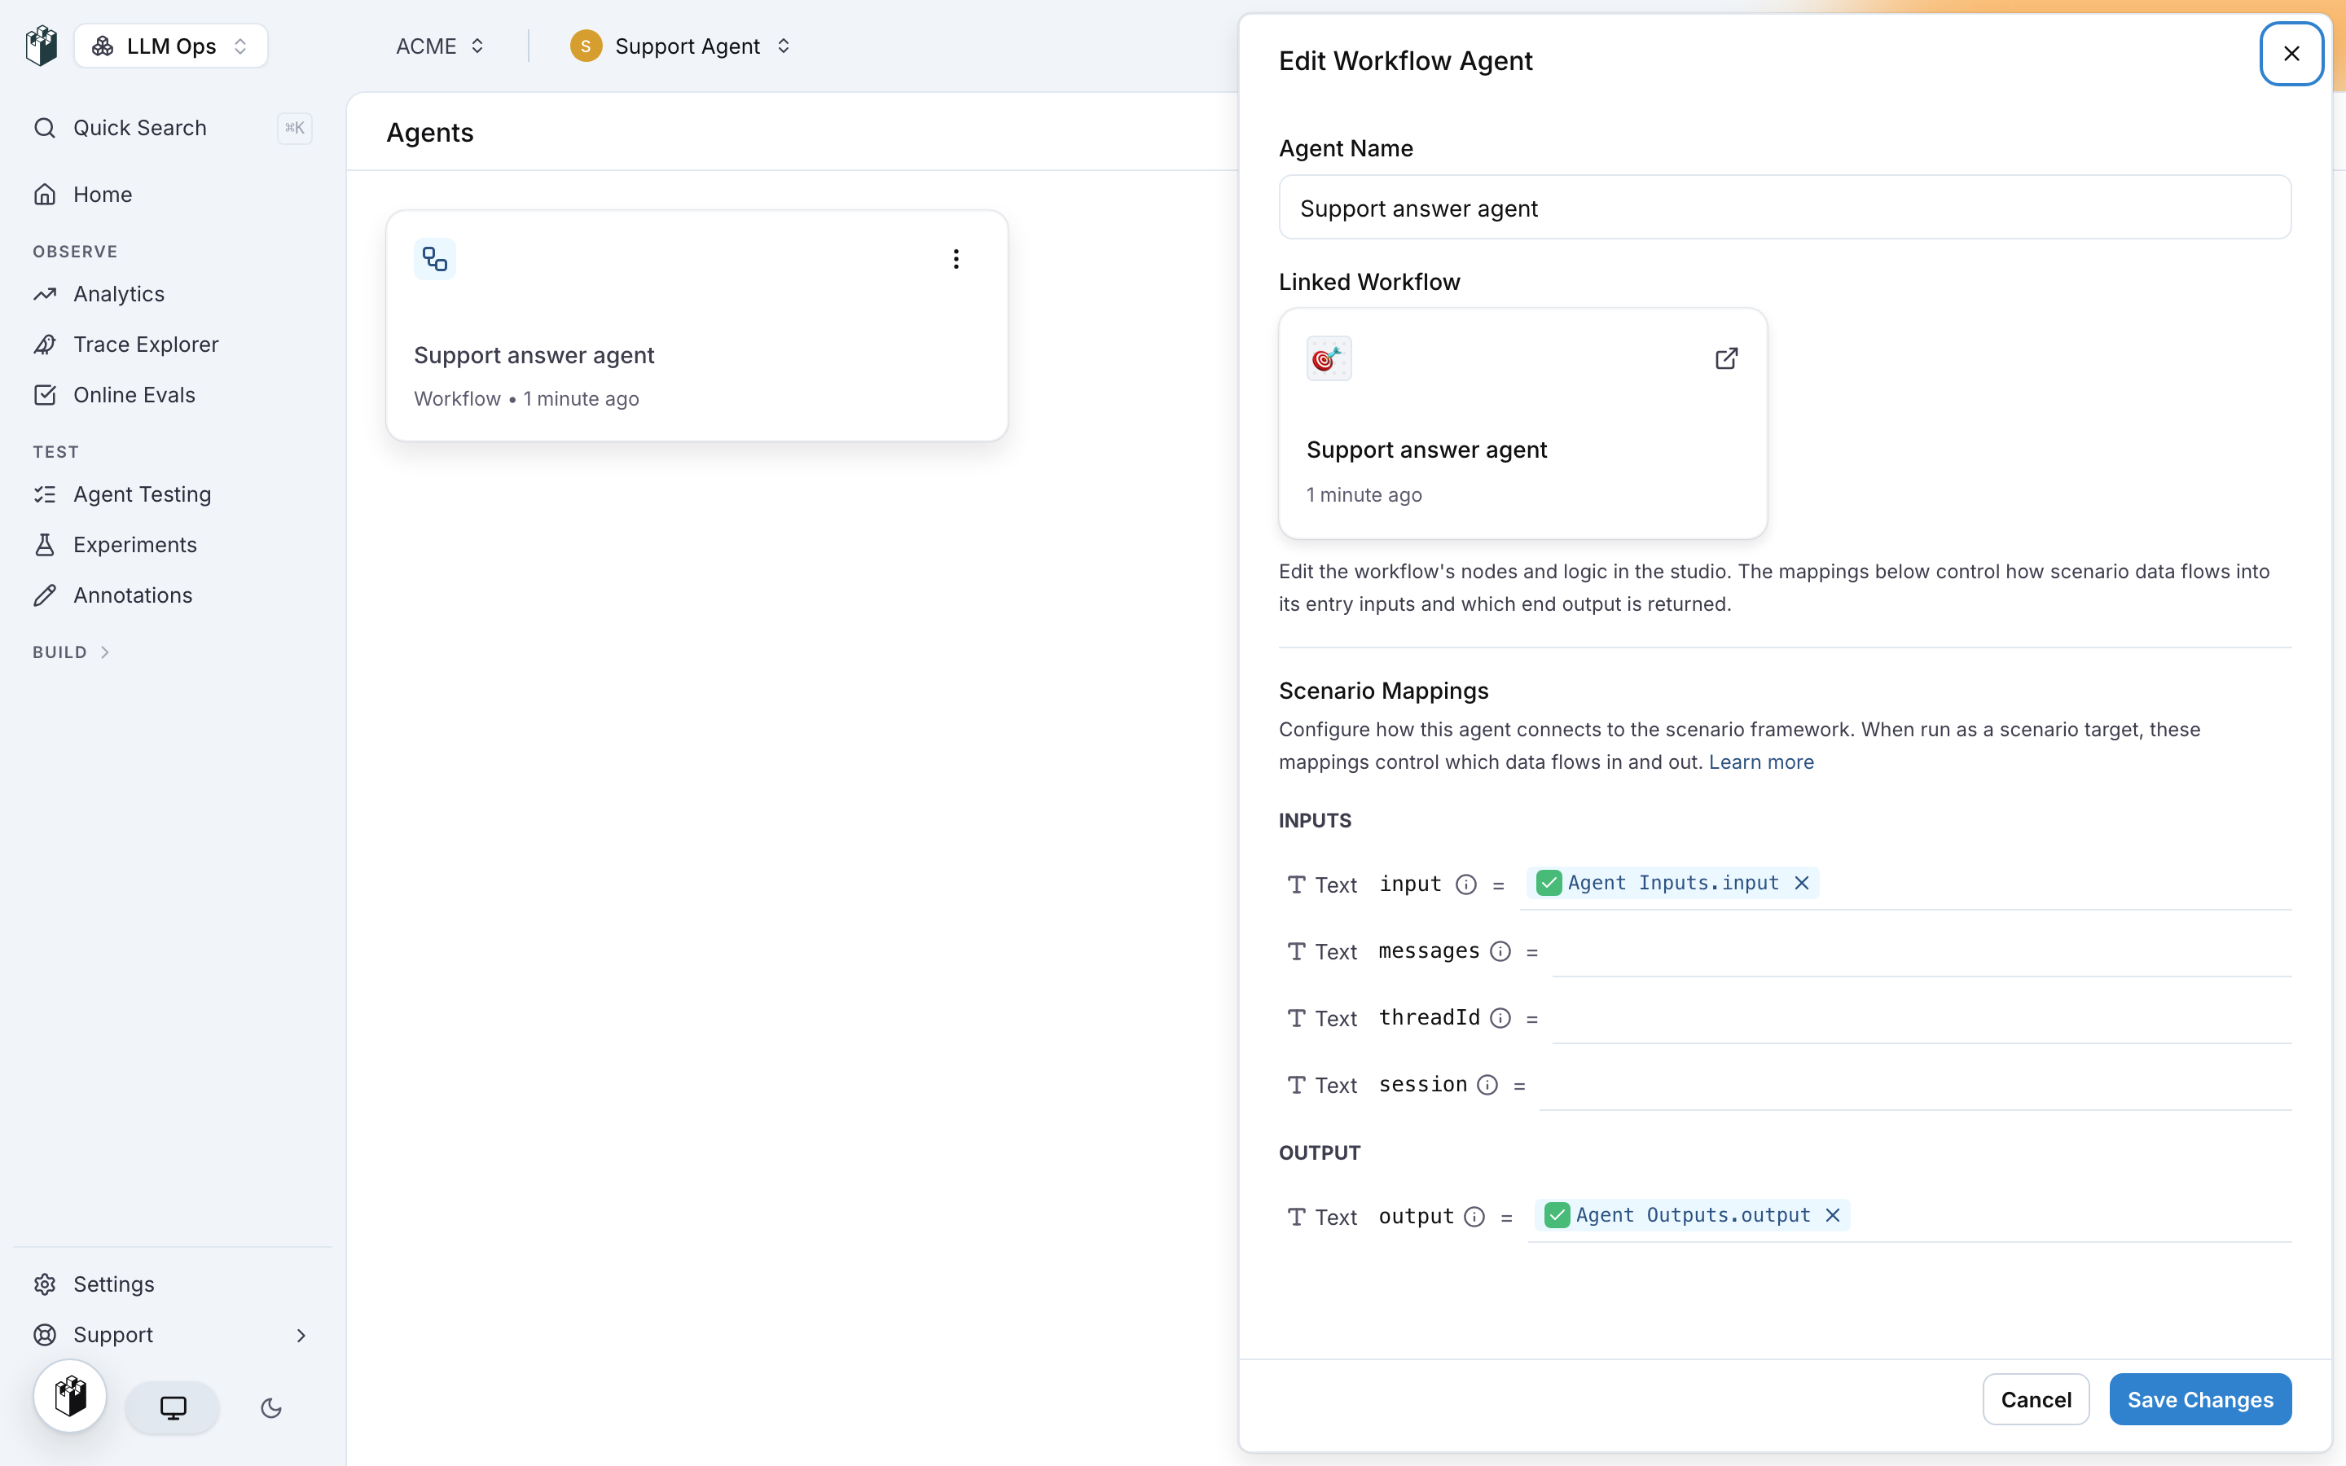This screenshot has width=2346, height=1466.
Task: Click the Learn more link
Action: click(x=1760, y=762)
